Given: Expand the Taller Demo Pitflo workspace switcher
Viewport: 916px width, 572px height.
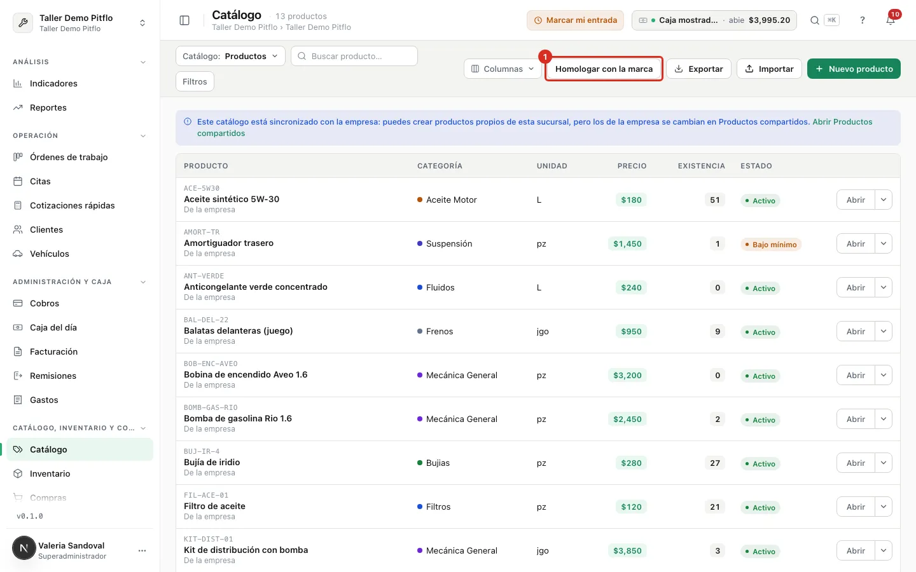Looking at the screenshot, I should [142, 23].
